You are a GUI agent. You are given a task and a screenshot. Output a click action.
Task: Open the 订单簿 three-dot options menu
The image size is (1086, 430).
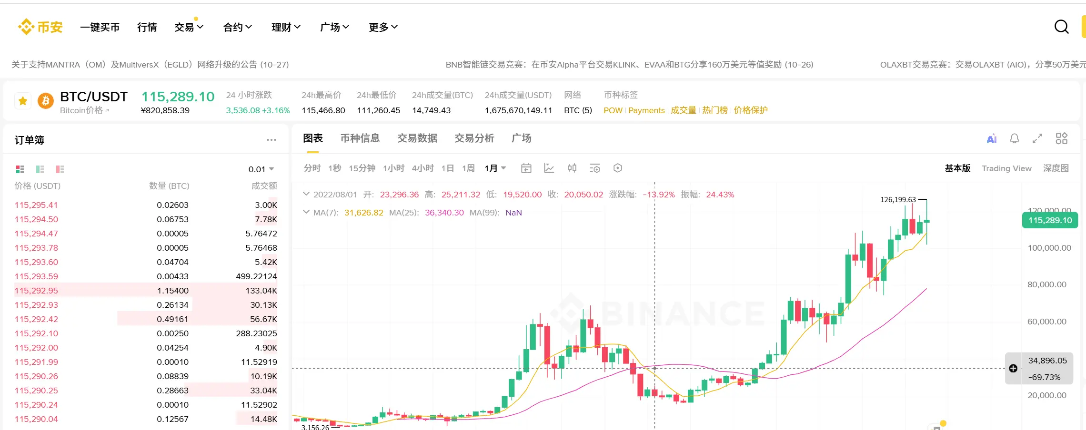point(271,140)
